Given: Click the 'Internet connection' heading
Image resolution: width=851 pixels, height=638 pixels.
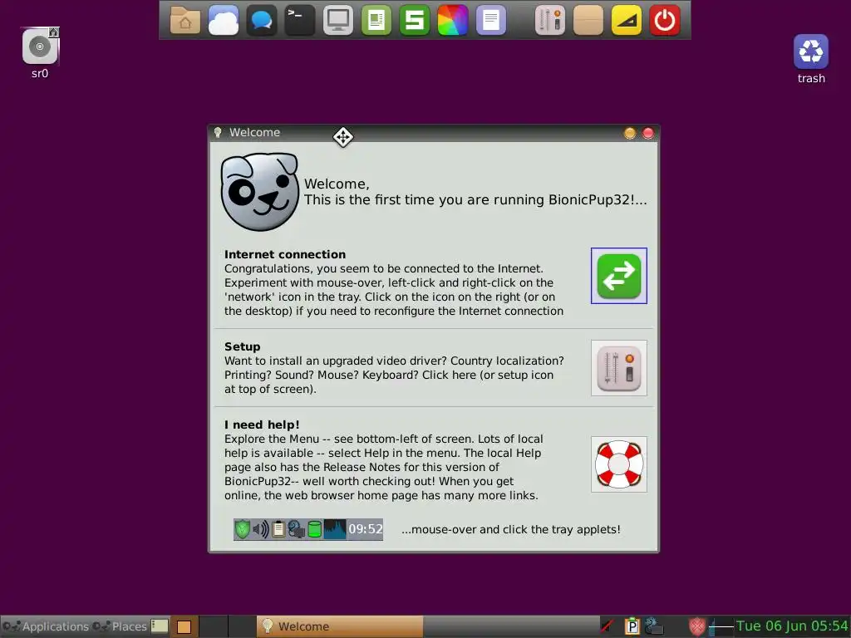Looking at the screenshot, I should (x=285, y=254).
